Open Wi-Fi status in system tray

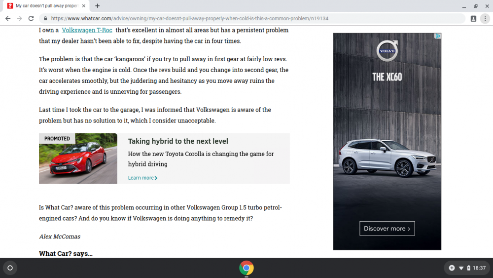[461, 268]
